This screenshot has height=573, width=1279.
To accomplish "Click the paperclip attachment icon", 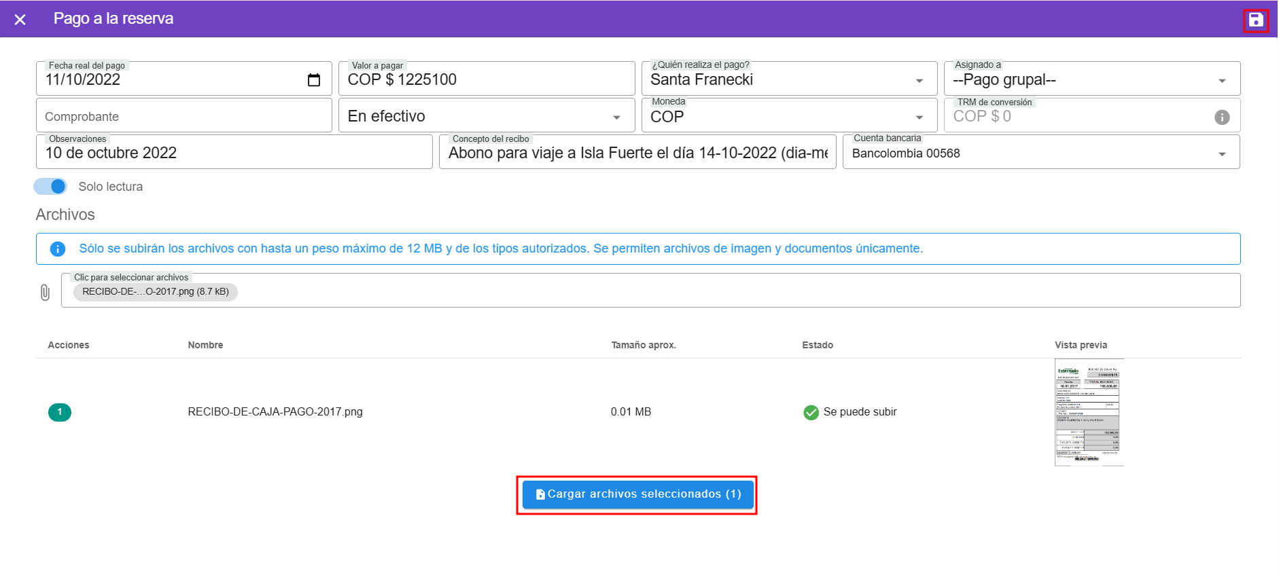I will pyautogui.click(x=45, y=293).
